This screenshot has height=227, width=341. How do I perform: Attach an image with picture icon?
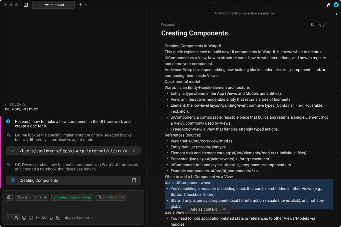coord(58,218)
